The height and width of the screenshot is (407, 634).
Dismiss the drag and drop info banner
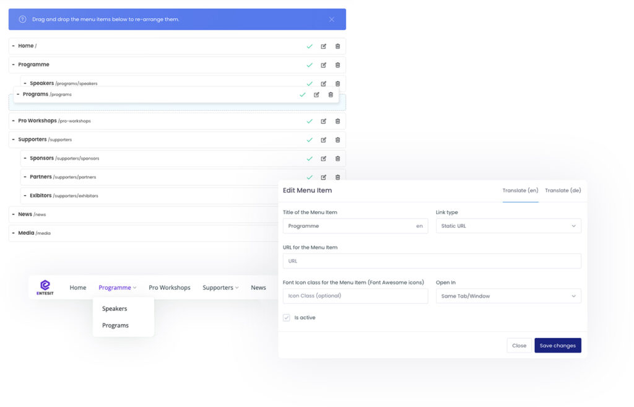coord(331,19)
